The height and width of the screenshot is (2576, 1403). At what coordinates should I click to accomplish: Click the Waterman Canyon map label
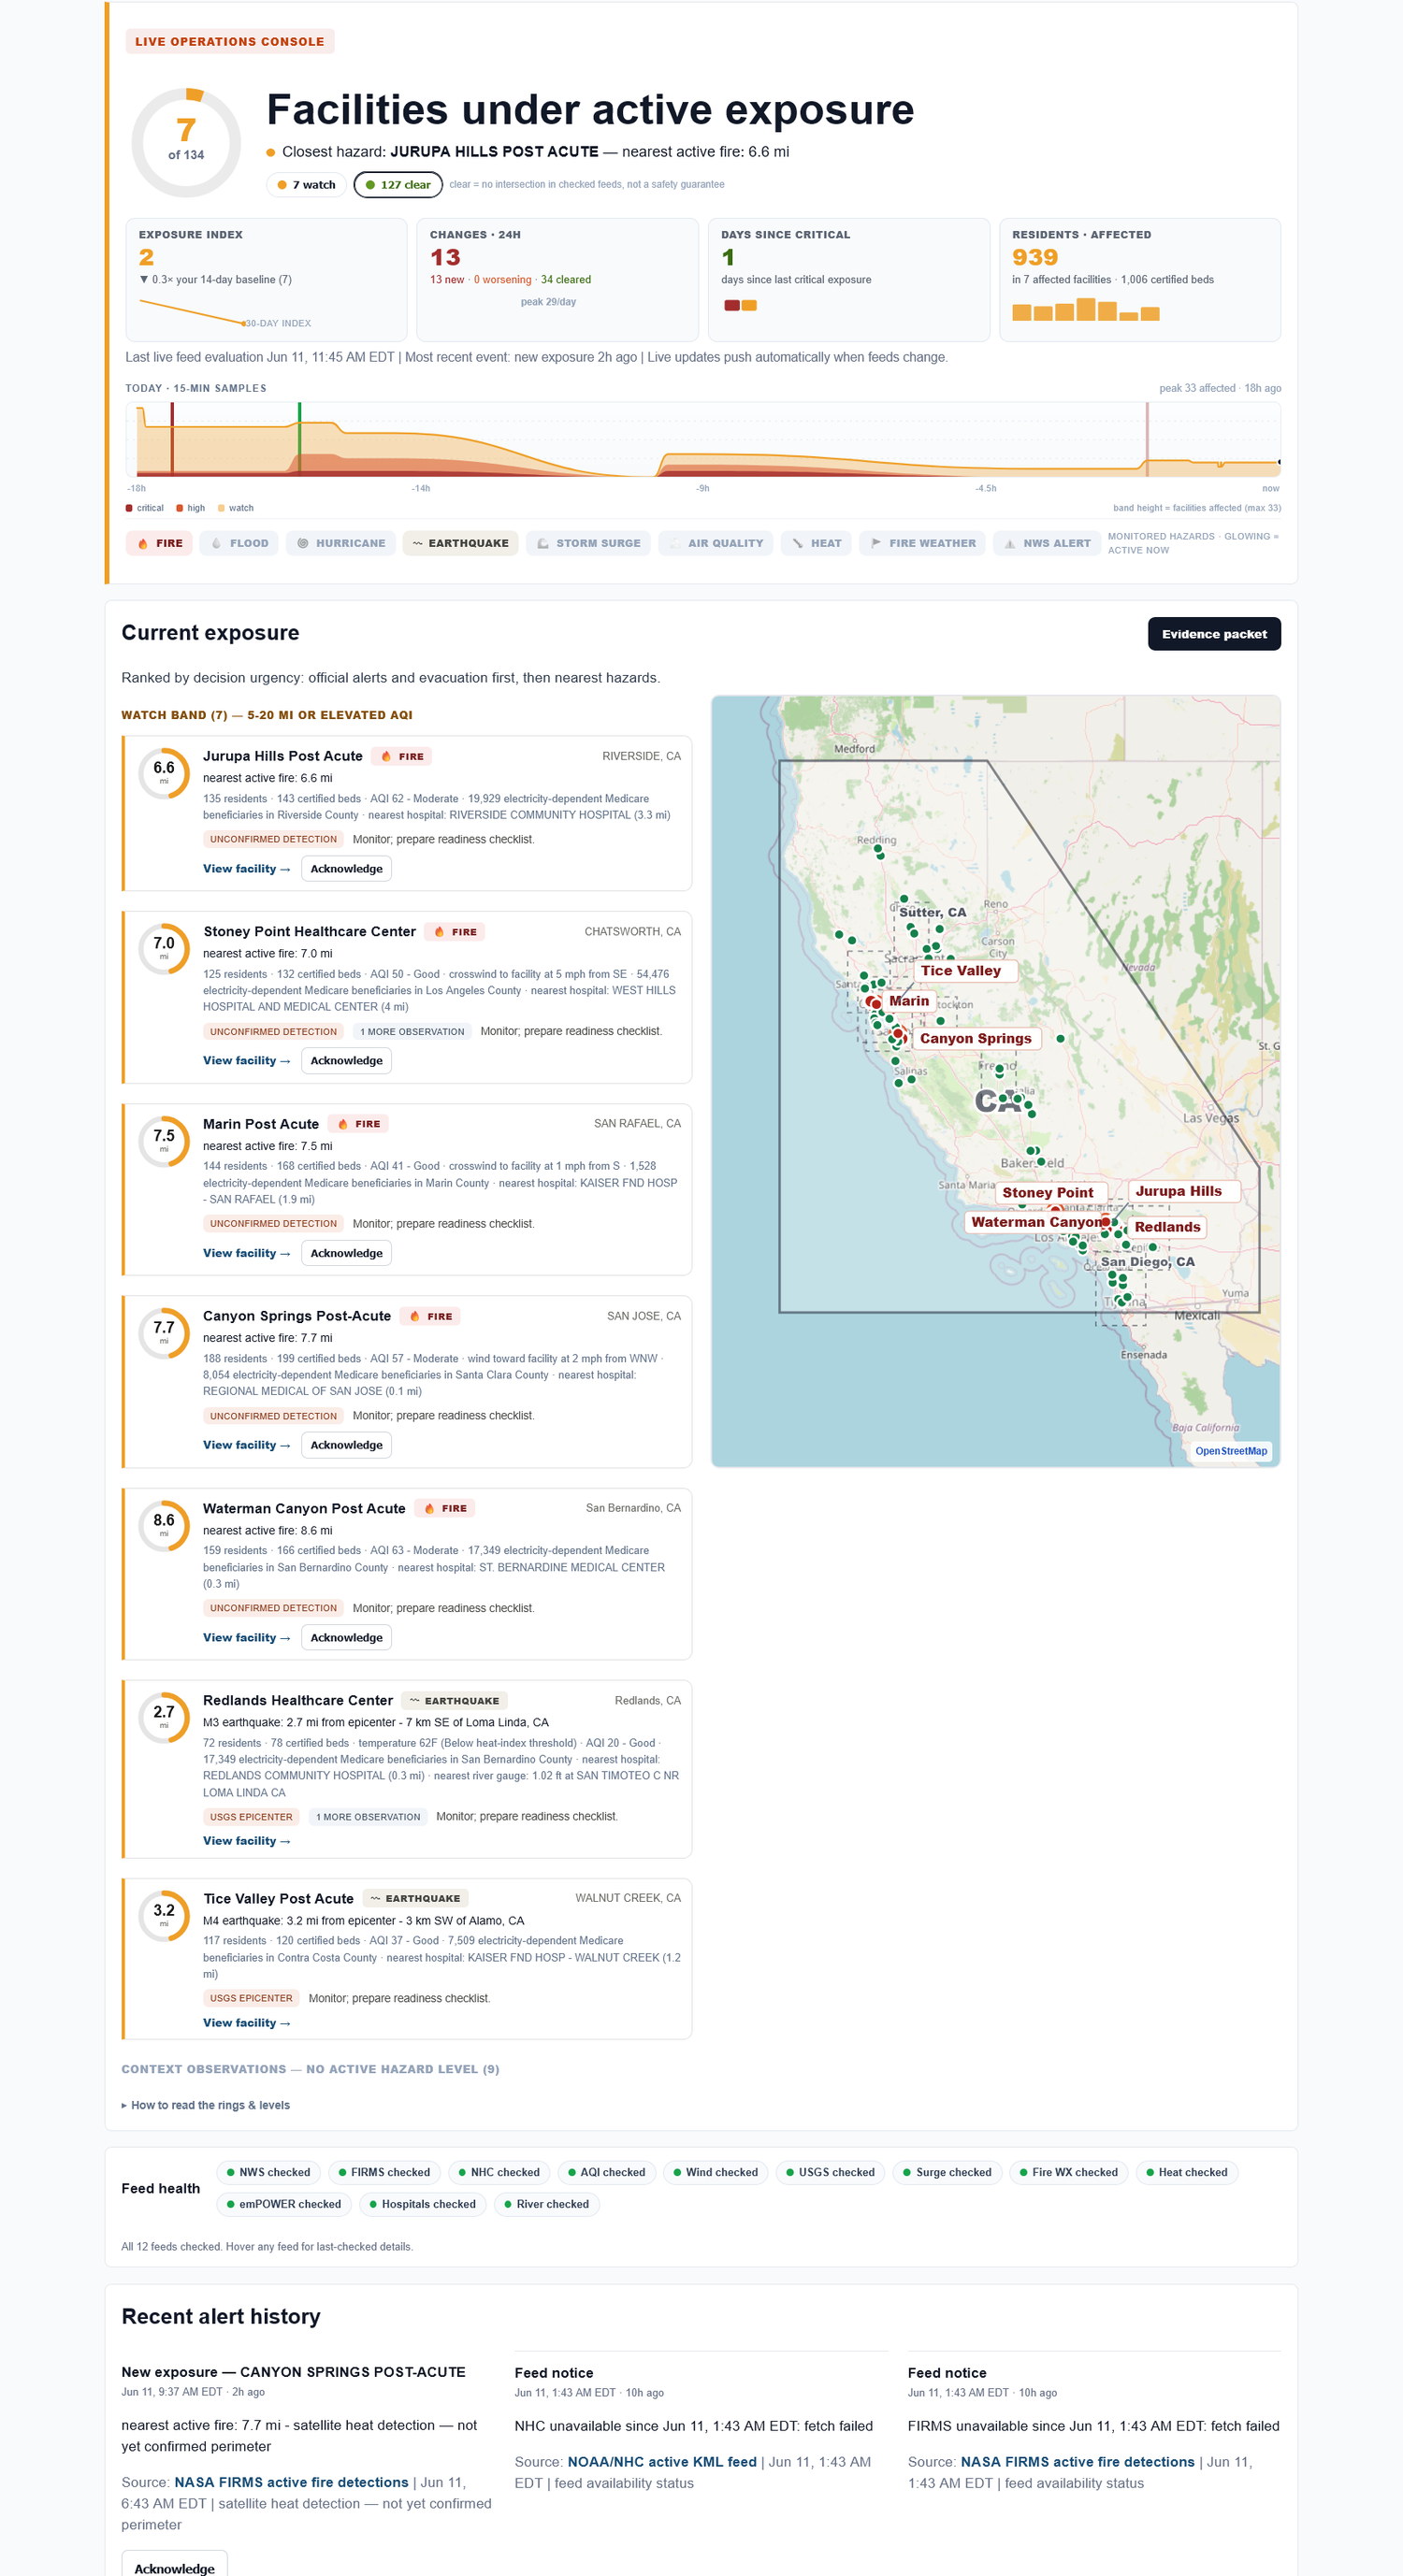click(x=1037, y=1222)
